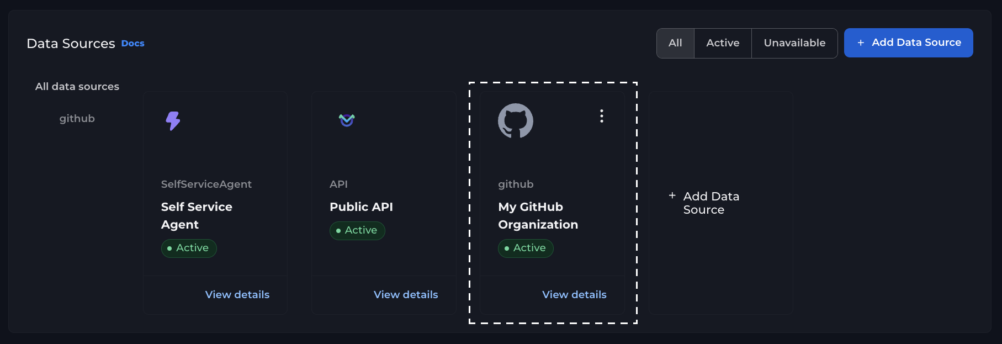Choose the github category in the sidebar
Image resolution: width=1002 pixels, height=344 pixels.
coord(77,119)
